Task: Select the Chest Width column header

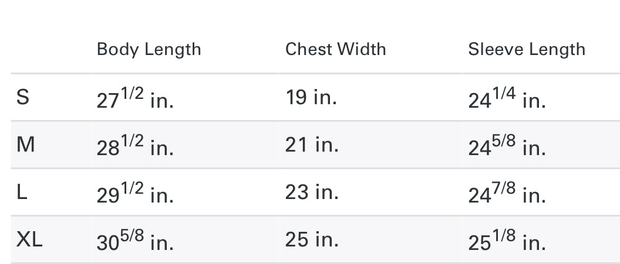Action: point(335,49)
